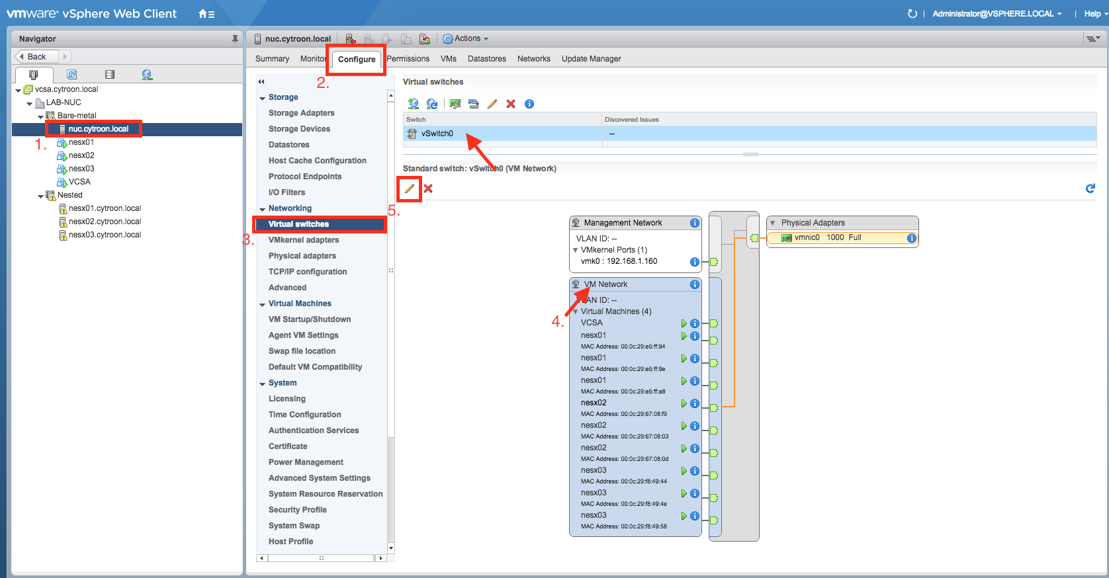Click green power-state arrow on VCSA row
Screen dimensions: 1109x578
(x=684, y=323)
